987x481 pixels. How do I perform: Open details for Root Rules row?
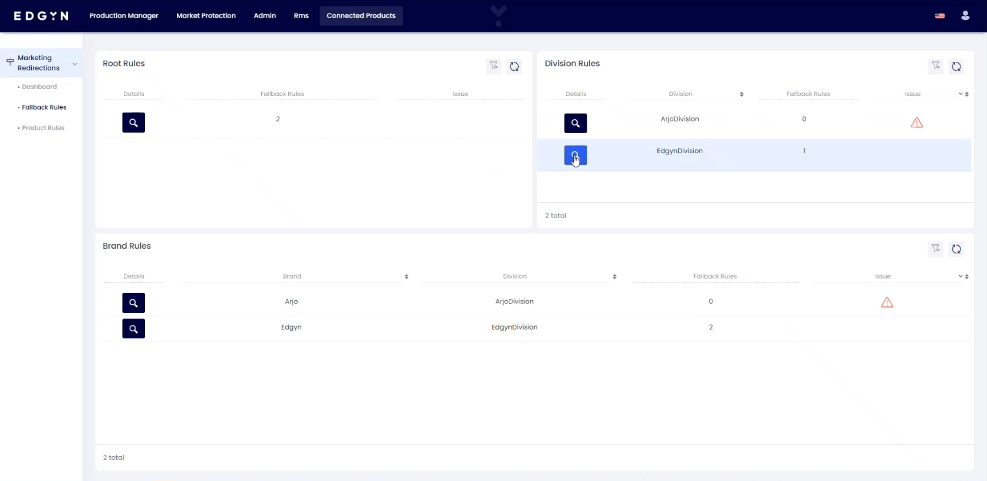tap(133, 123)
